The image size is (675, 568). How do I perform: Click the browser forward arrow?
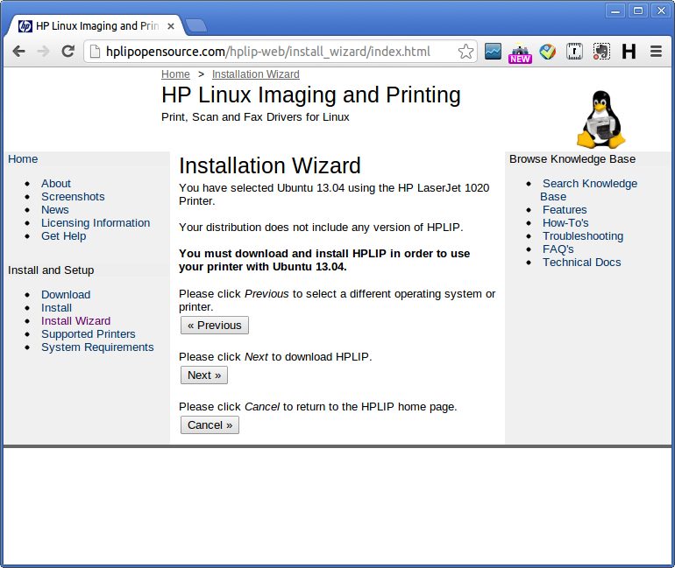(43, 52)
